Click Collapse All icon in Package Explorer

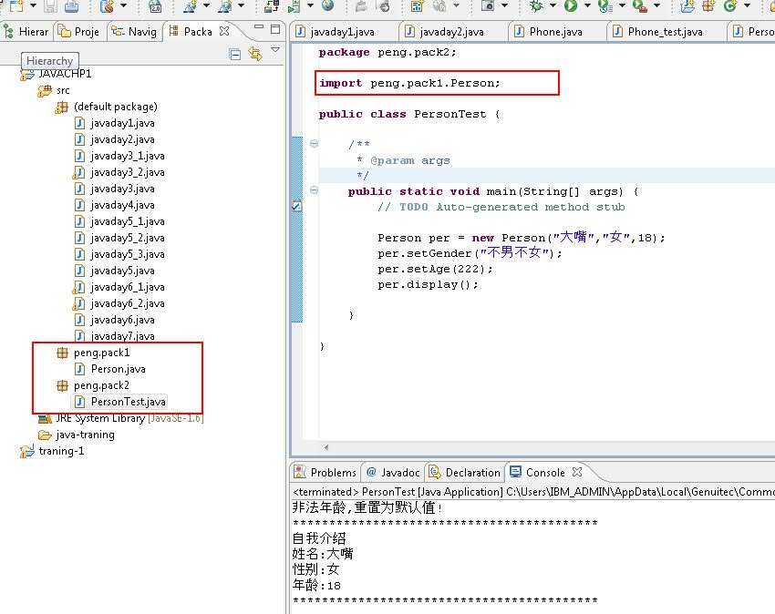click(x=235, y=54)
